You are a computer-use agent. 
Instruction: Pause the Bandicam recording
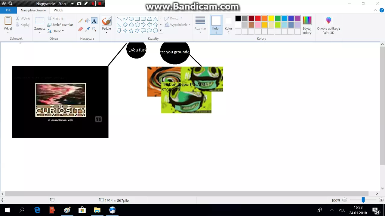click(93, 4)
